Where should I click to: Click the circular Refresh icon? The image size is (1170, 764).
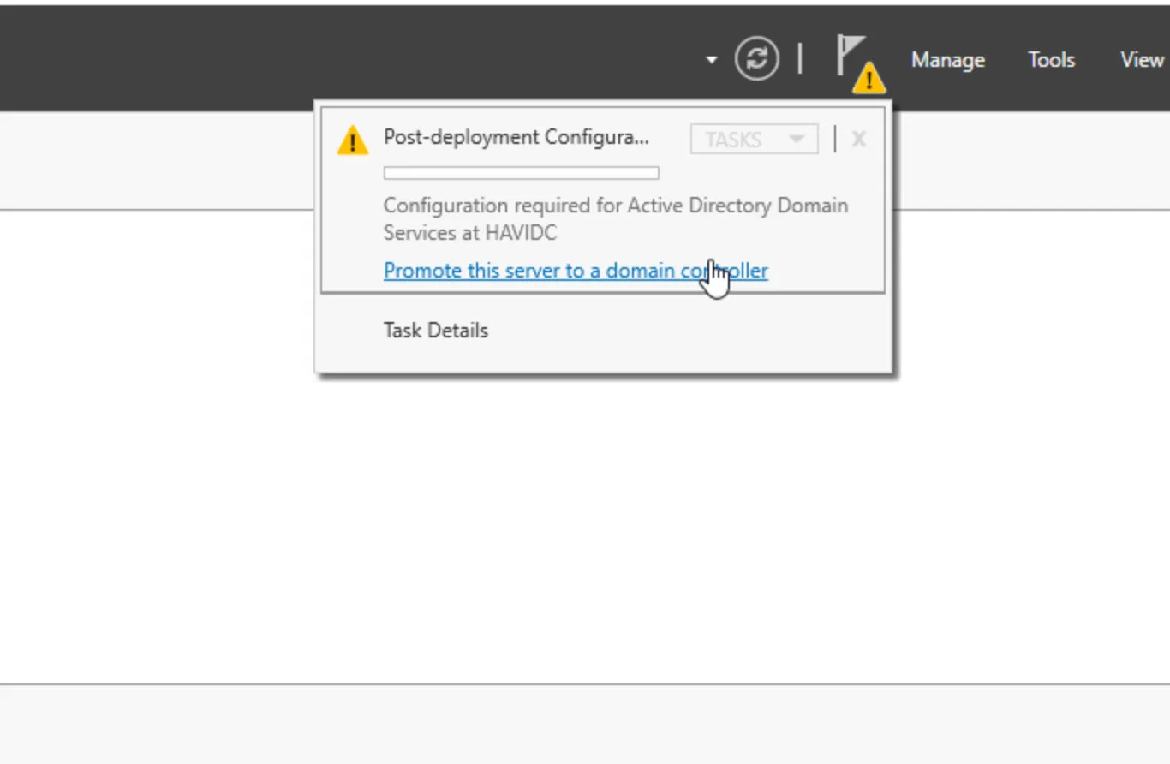click(756, 59)
